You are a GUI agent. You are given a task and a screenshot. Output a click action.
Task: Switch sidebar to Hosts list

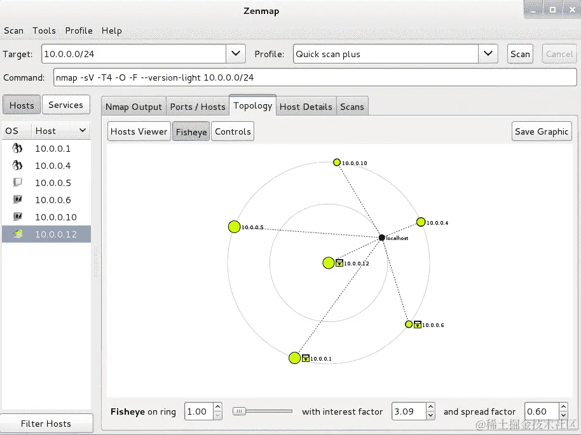pos(22,105)
